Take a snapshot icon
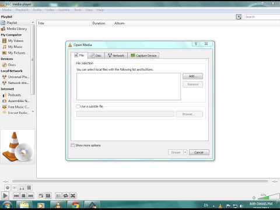 [15, 188]
